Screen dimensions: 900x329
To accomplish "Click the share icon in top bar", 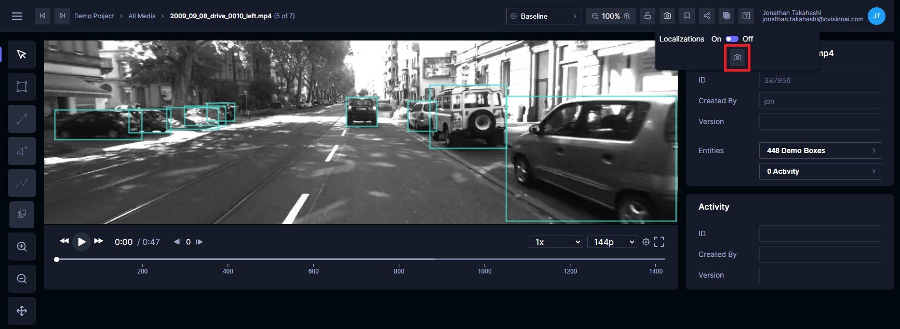I will [707, 16].
